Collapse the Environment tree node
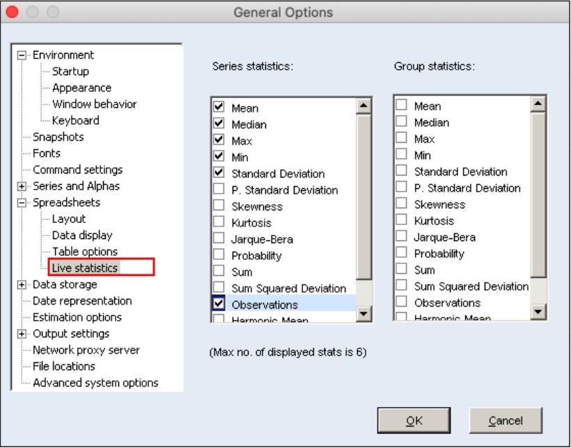Screen dimensions: 571x448 [24, 56]
